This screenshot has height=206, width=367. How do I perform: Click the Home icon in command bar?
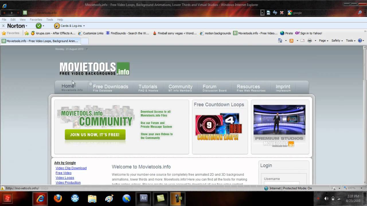point(280,41)
